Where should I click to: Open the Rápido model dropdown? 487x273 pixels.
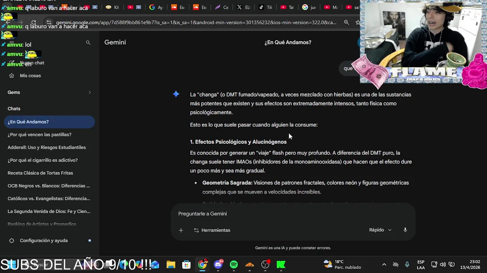[x=380, y=230]
